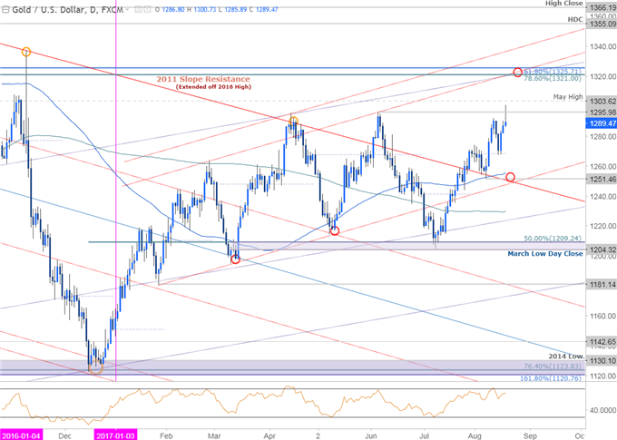Screen dimensions: 617x440
Task: Select the close value 1289.47 in the legend
Action: [x=267, y=9]
